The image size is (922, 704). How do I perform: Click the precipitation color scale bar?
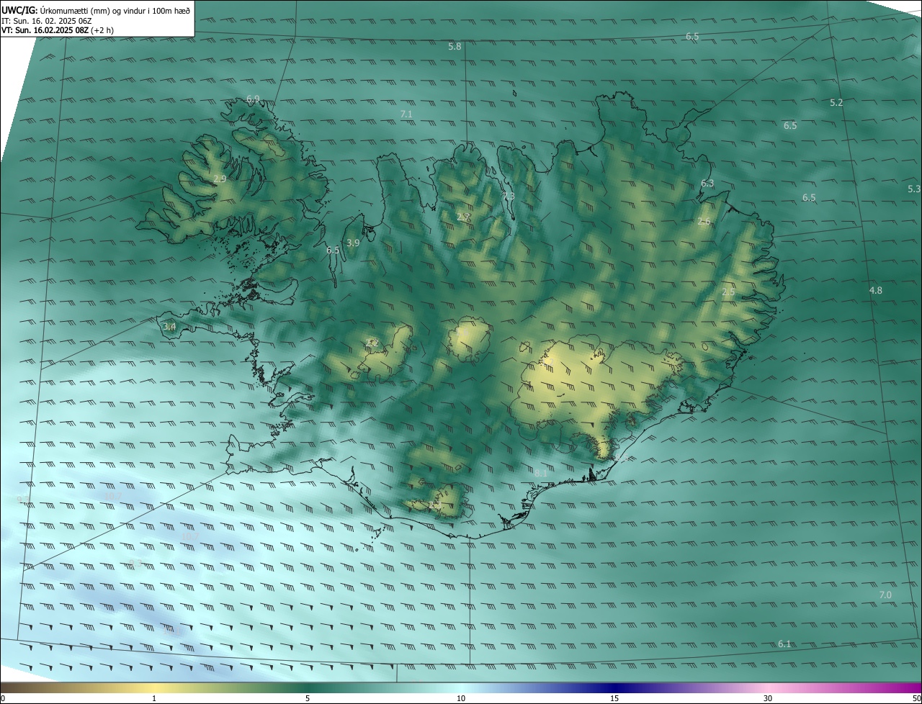[461, 688]
